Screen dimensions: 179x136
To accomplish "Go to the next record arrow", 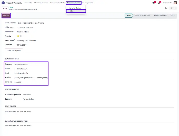I will 175,8.
